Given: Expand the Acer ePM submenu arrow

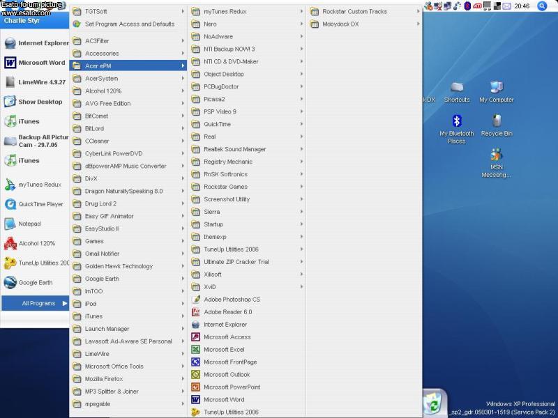Looking at the screenshot, I should (183, 65).
